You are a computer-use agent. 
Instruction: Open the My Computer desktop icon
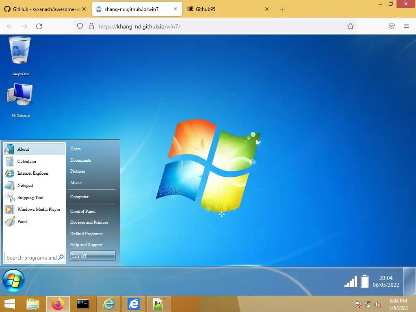20,100
